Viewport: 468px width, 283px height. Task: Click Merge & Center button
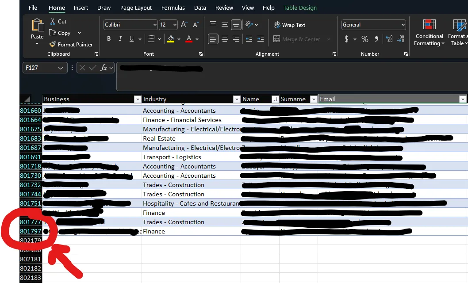[297, 39]
